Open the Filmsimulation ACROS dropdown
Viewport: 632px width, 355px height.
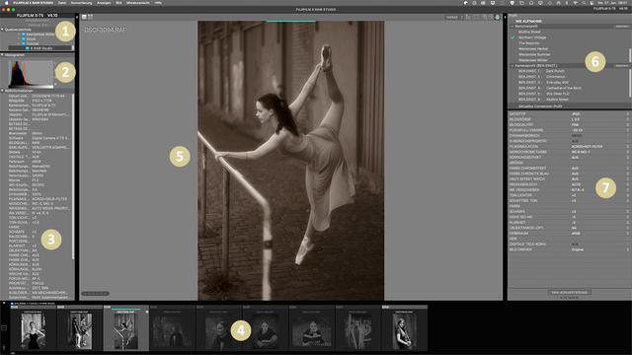pyautogui.click(x=598, y=147)
